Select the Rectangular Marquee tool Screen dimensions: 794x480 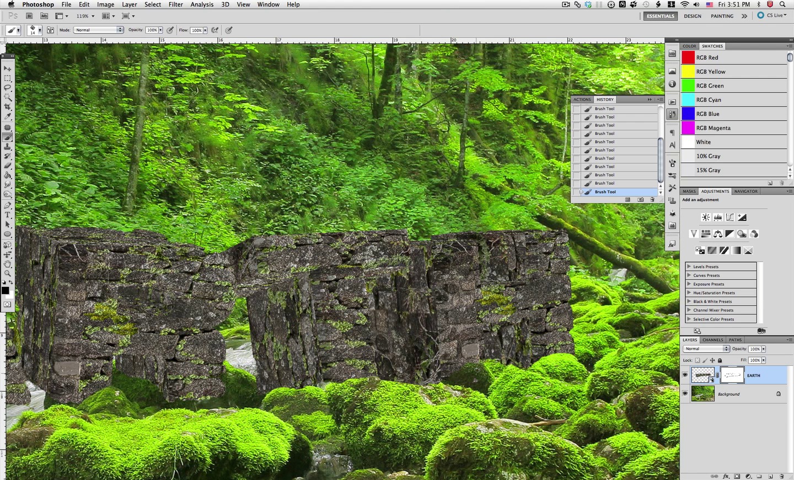click(x=8, y=78)
